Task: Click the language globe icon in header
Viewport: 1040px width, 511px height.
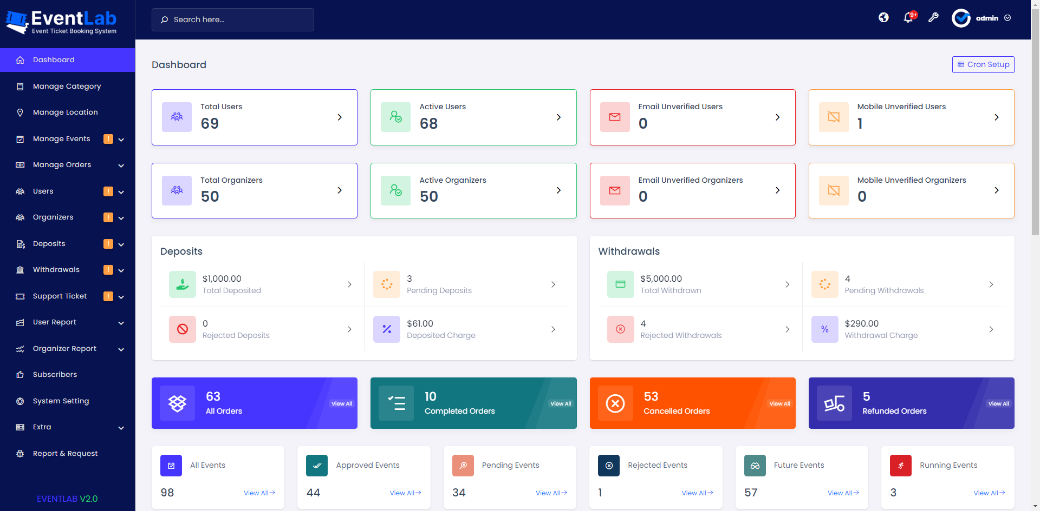Action: pyautogui.click(x=883, y=18)
